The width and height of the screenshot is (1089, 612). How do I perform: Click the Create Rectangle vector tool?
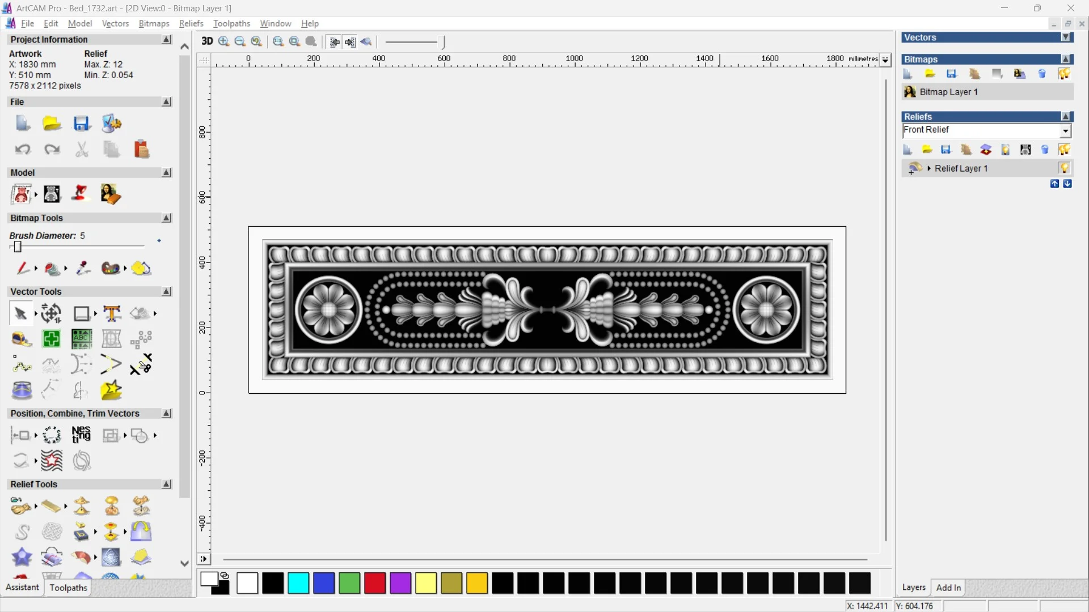point(82,313)
